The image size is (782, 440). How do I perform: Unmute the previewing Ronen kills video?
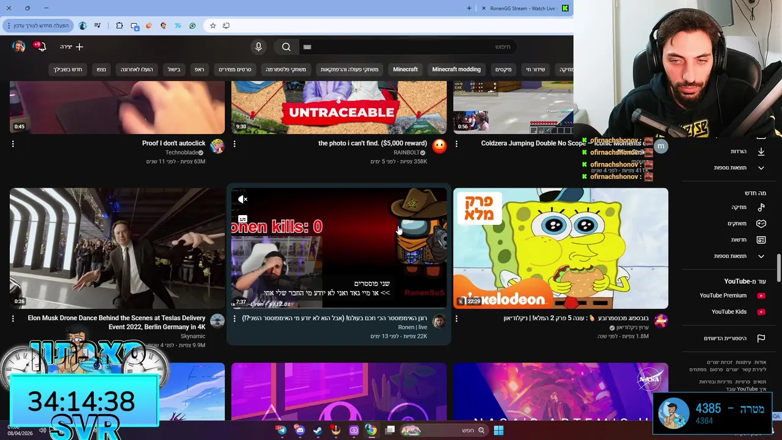[x=243, y=199]
